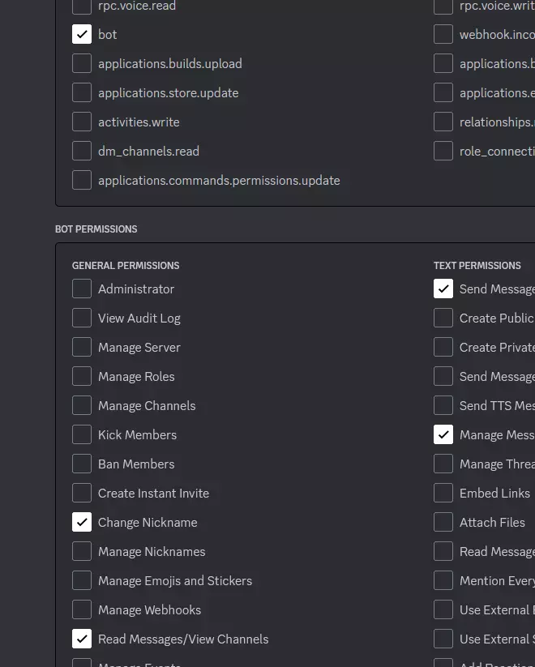This screenshot has height=667, width=535.
Task: Enable Manage Emojis and Stickers permission
Action: tap(82, 581)
